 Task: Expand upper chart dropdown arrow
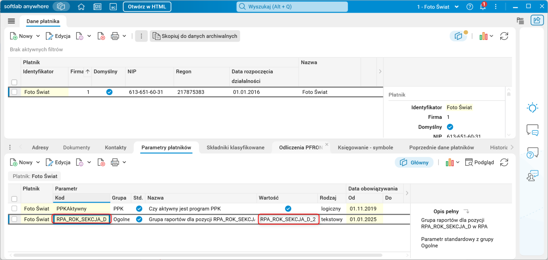click(x=491, y=36)
